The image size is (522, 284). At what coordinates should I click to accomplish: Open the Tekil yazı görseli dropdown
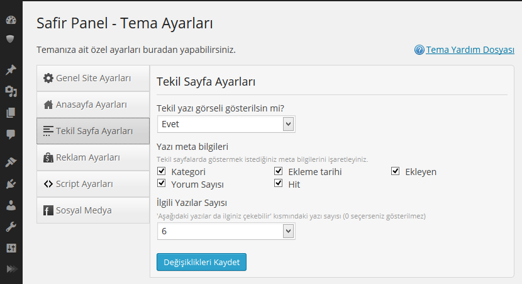tap(226, 124)
